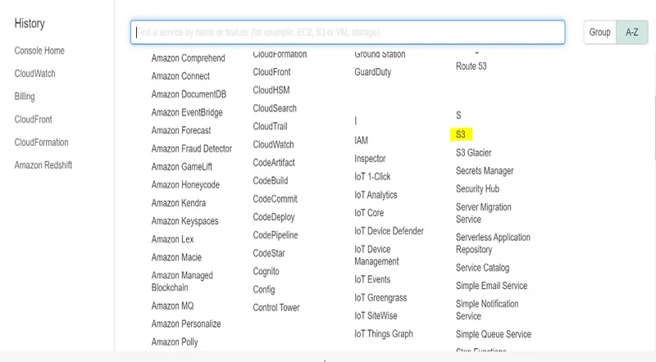Open CodeArtifact service
656x362 pixels.
(274, 163)
